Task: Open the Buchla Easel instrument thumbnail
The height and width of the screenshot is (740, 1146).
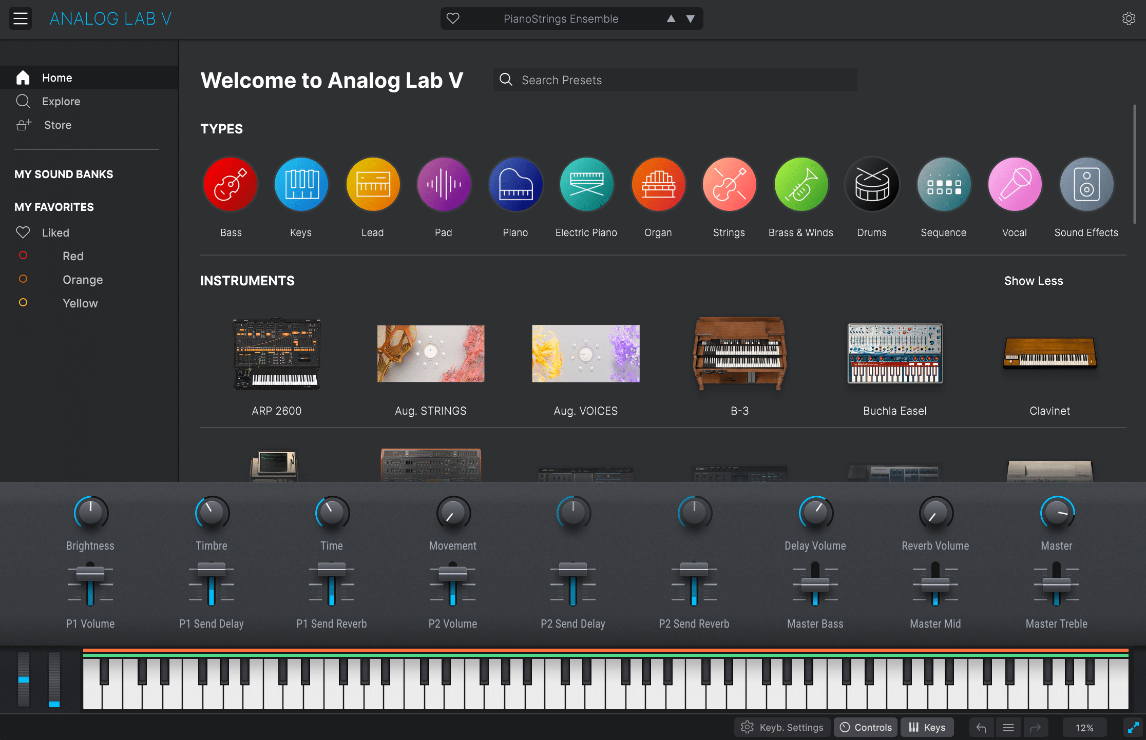Action: pos(895,354)
